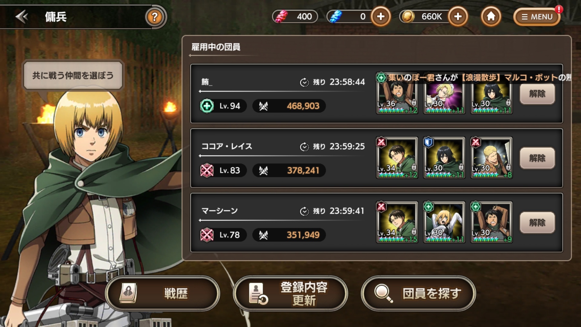Open the MENU button
The height and width of the screenshot is (327, 581).
tap(537, 17)
